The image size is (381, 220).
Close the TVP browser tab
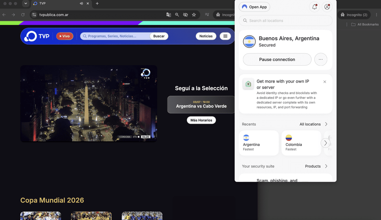click(88, 3)
